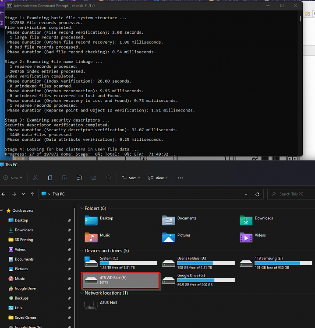Select the Google Drive (G:) drive

(198, 280)
